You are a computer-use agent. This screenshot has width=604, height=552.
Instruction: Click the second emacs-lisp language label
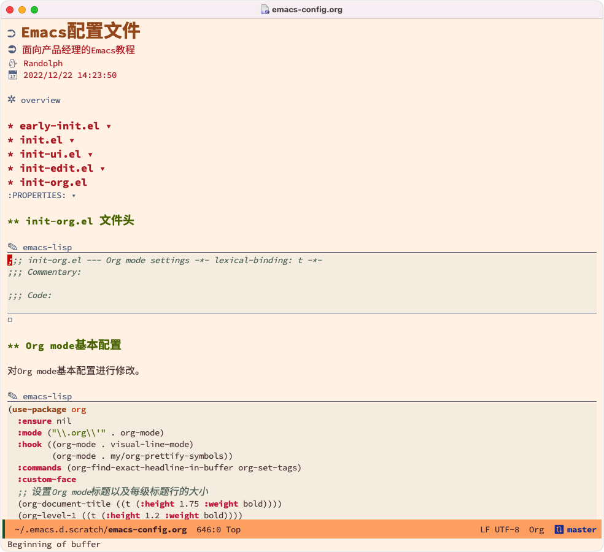pos(47,396)
